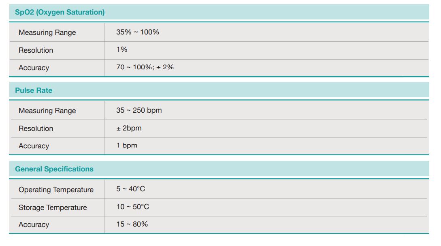
Task: Select the 35 ~ 250 bpm value
Action: 139,110
